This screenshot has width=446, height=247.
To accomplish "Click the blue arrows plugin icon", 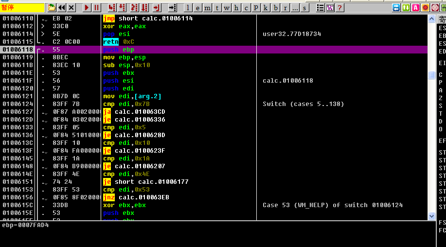I will (x=396, y=8).
